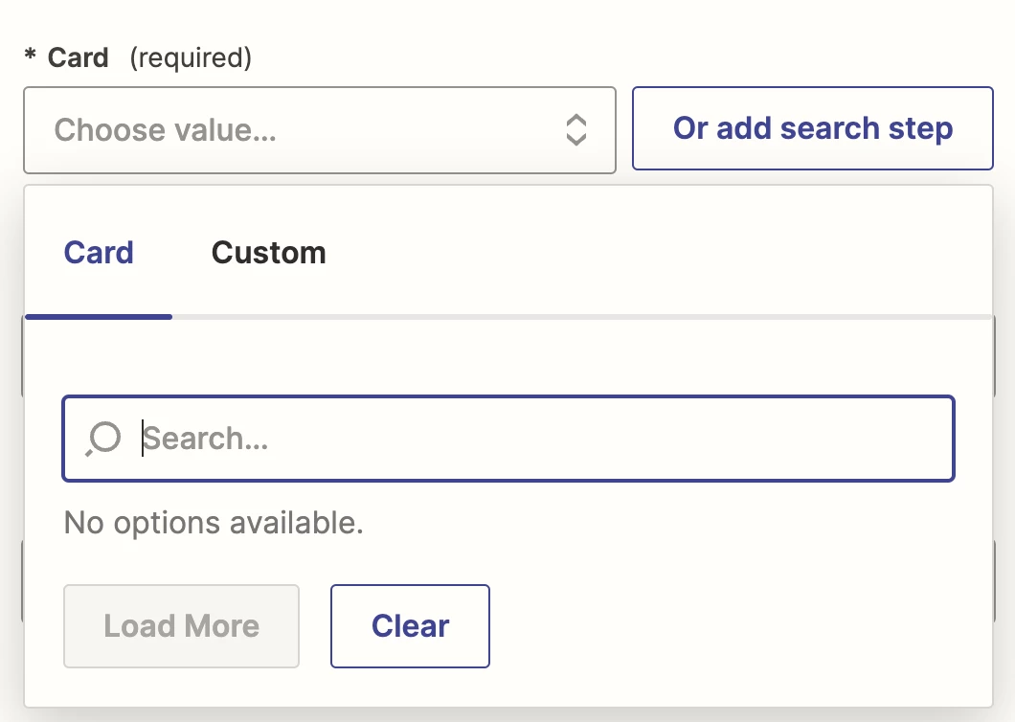This screenshot has height=722, width=1015.
Task: Focus the Search input field
Action: [x=536, y=439]
